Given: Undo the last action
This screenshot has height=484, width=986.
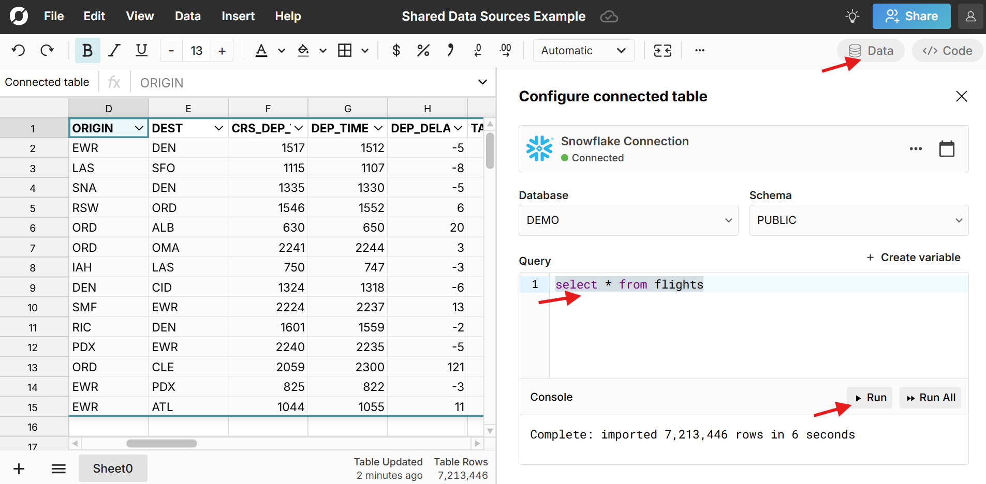Looking at the screenshot, I should (18, 50).
